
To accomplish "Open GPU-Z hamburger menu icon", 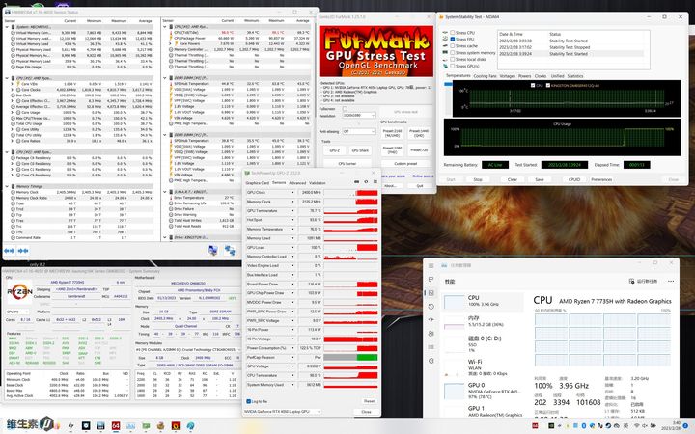I will point(375,182).
